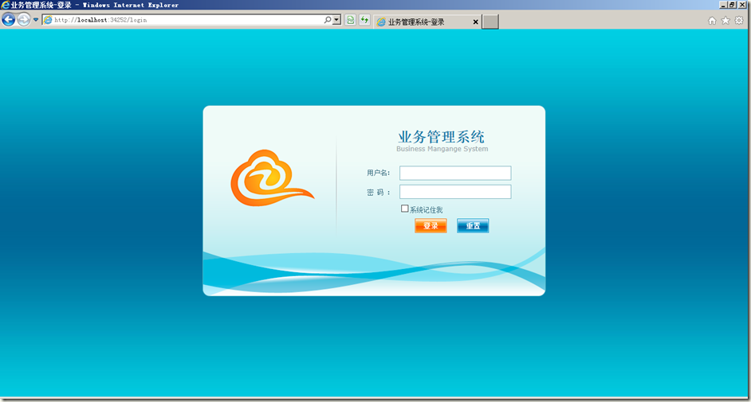Open Favorites with the star icon

tap(725, 21)
